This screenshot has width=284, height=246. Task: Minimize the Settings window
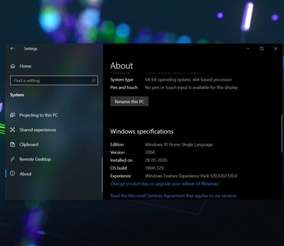[248, 48]
